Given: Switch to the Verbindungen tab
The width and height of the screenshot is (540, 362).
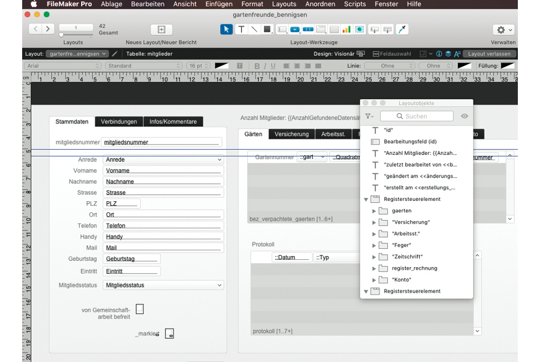Looking at the screenshot, I should 119,122.
